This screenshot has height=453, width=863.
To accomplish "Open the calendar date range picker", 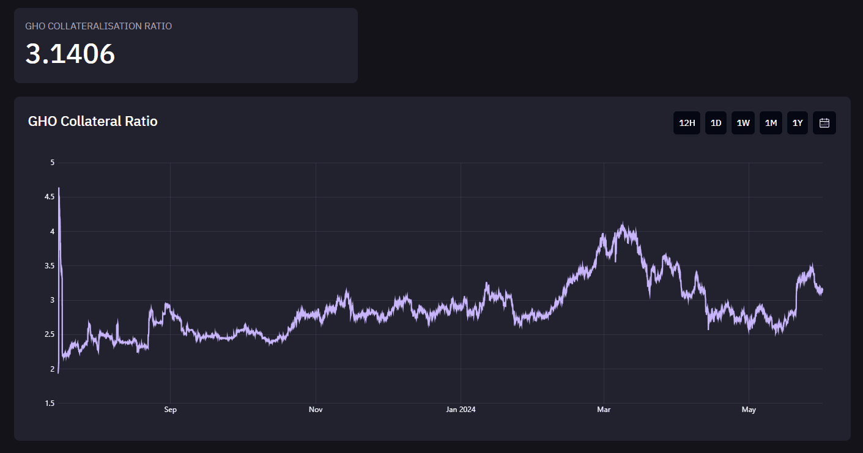I will [x=824, y=123].
